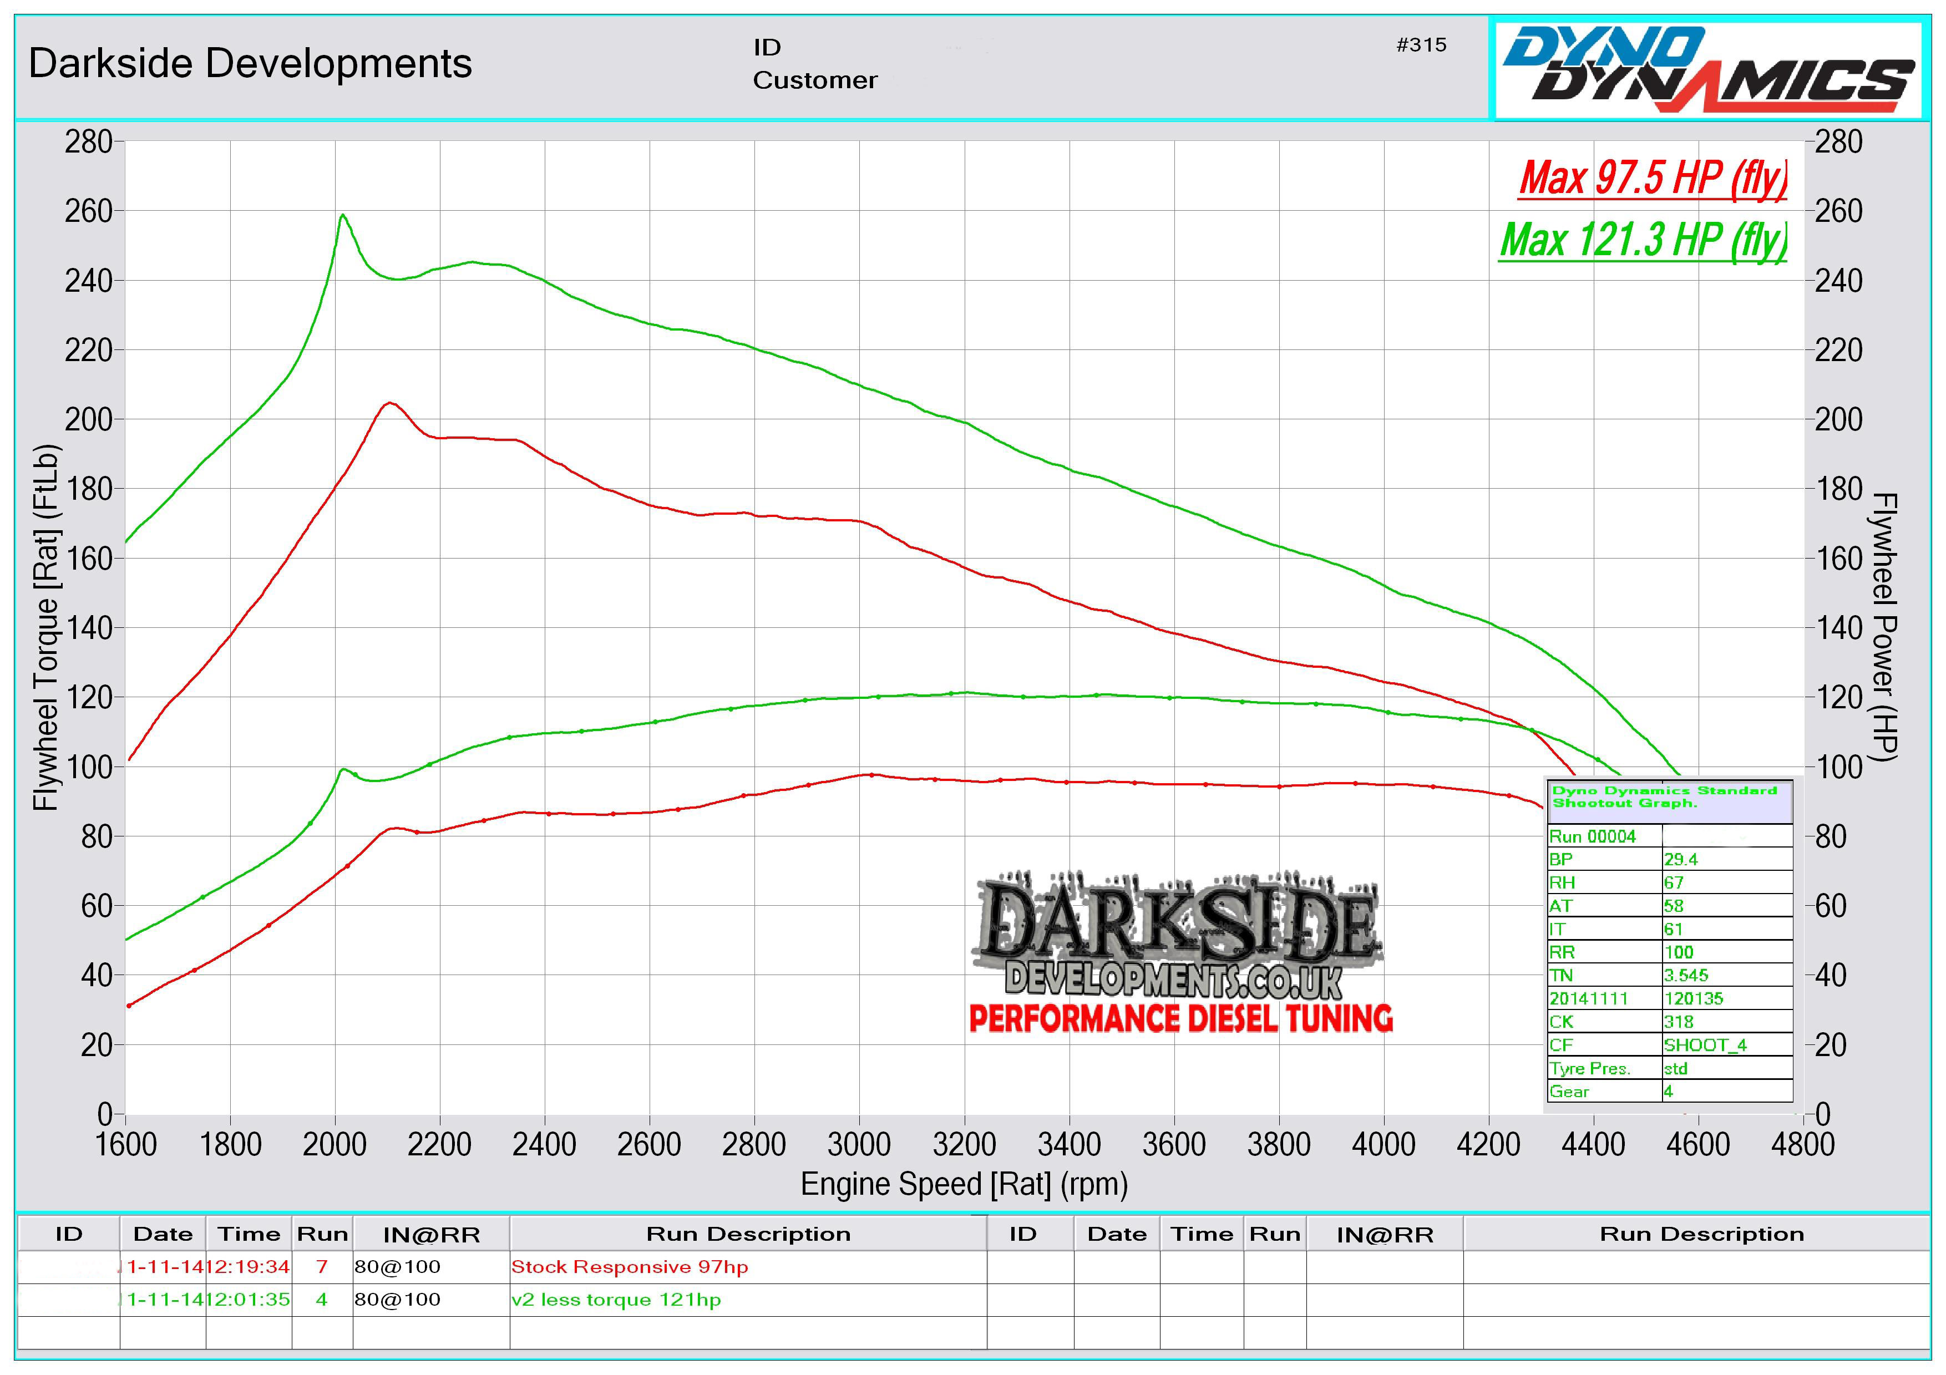This screenshot has height=1375, width=1946.
Task: Click the Dyno Dynamics logo
Action: coord(1708,69)
